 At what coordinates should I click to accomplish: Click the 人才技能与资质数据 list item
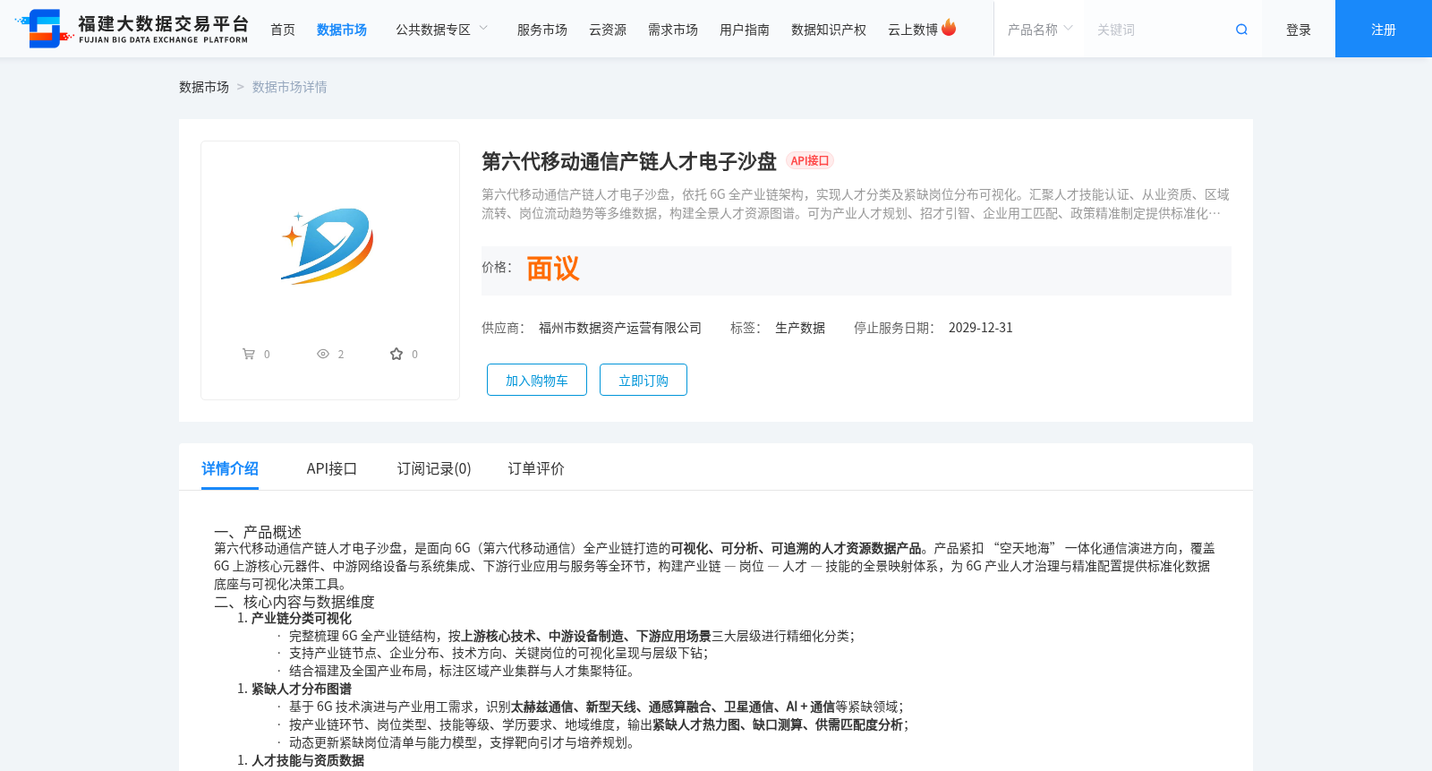(308, 760)
